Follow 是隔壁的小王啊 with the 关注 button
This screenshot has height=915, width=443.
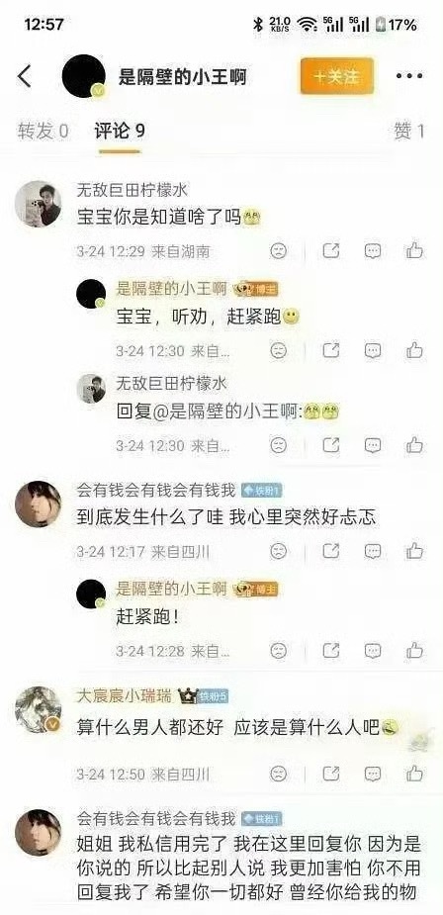tap(337, 76)
